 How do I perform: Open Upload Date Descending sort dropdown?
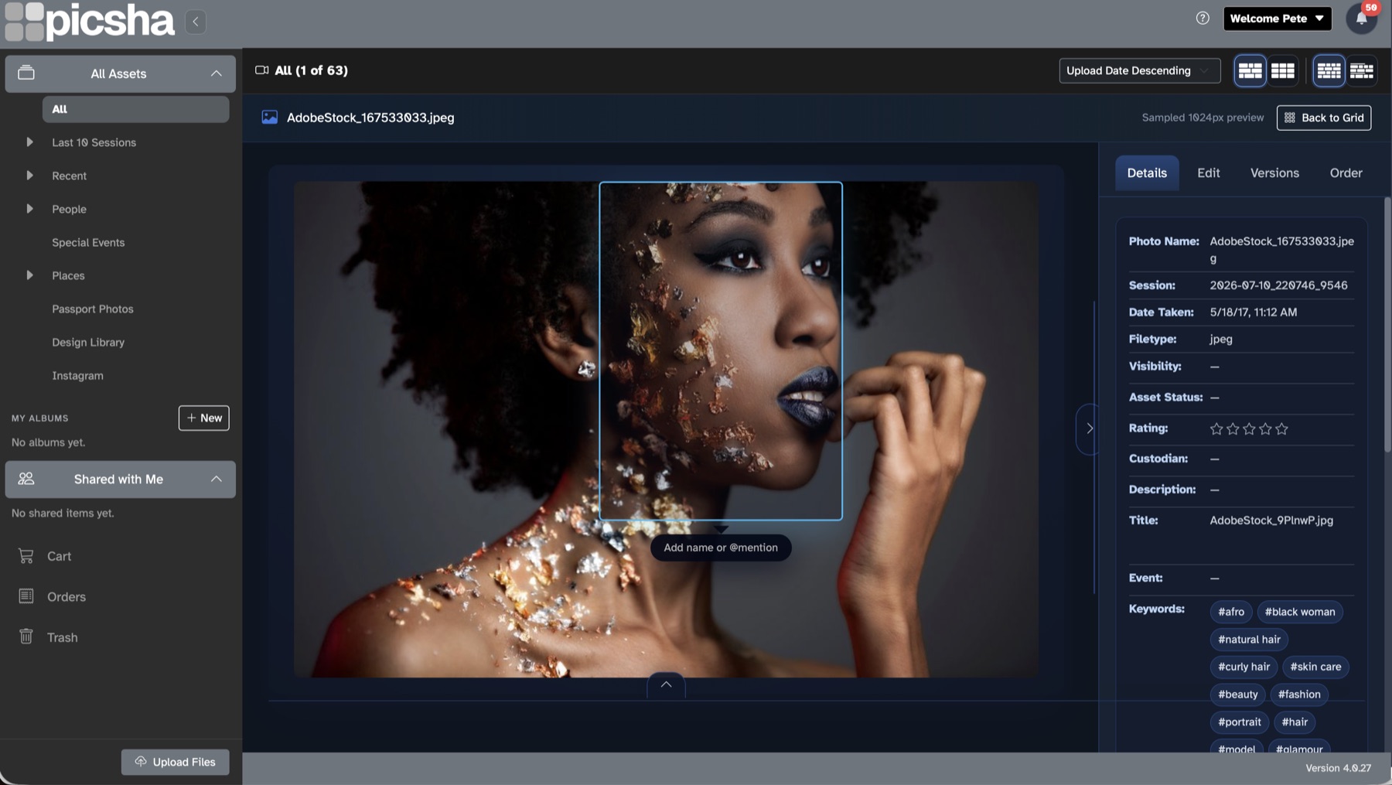pyautogui.click(x=1139, y=70)
